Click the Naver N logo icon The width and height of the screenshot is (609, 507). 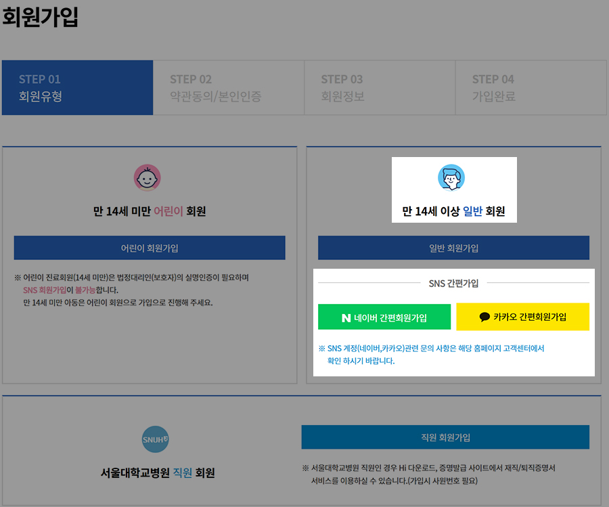click(x=346, y=318)
